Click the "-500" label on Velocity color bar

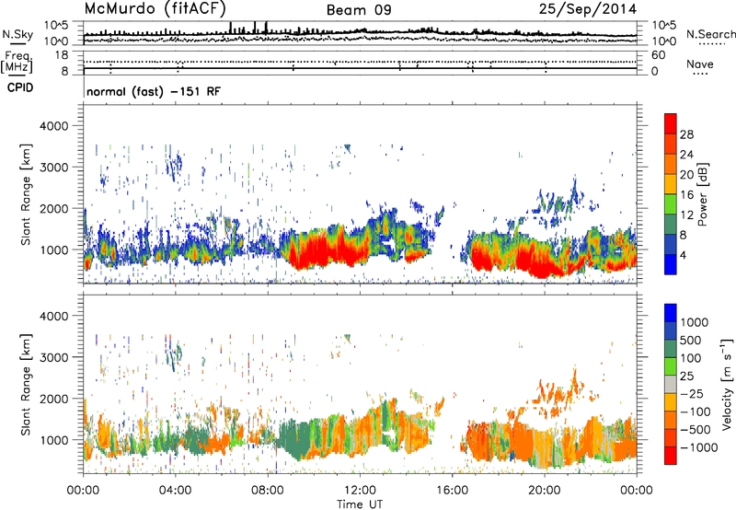point(696,430)
